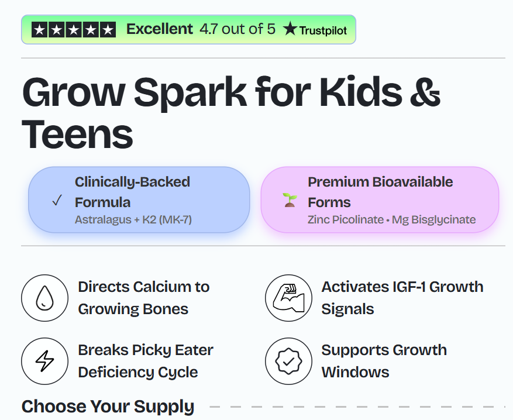
Task: Click Zinc Picolinate Mg Bisglycinate subtitle
Action: click(x=391, y=220)
